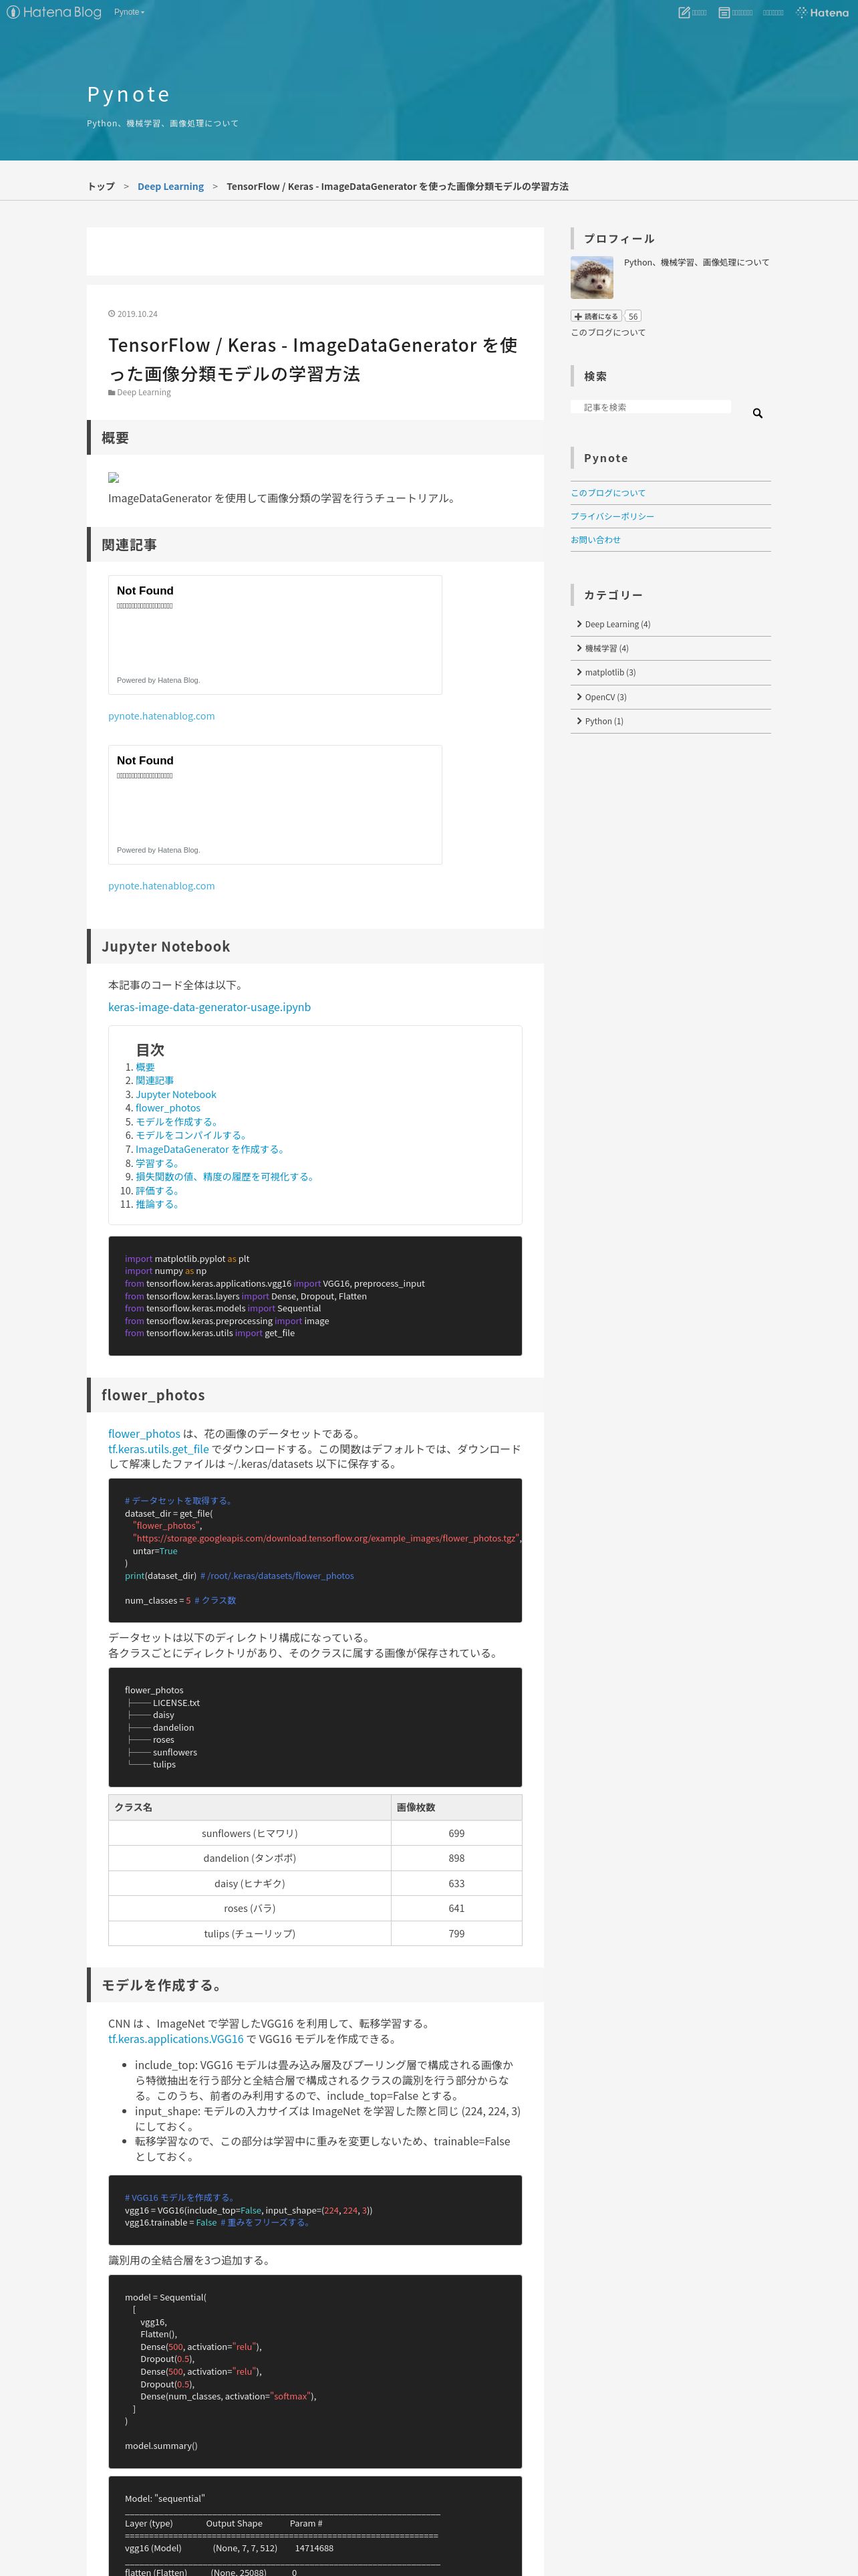Click the first pynote.hatenablog.com link
The height and width of the screenshot is (2576, 858).
click(161, 716)
